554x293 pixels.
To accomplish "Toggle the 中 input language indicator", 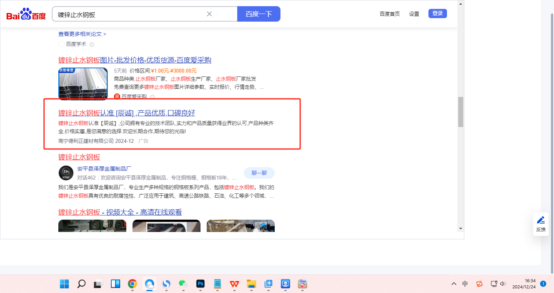I will pos(465,284).
